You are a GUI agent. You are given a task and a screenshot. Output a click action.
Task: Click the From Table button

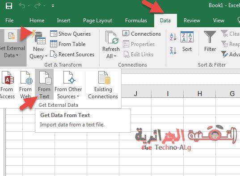tap(68, 44)
